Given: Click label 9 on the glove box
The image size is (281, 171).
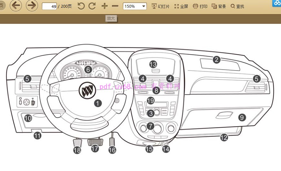Looking at the screenshot, I should [242, 118].
